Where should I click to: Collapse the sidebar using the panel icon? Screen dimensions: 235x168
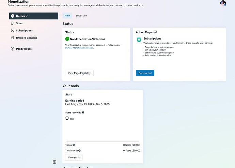54,162
